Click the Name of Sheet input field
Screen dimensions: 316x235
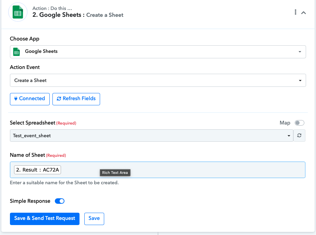pyautogui.click(x=158, y=170)
